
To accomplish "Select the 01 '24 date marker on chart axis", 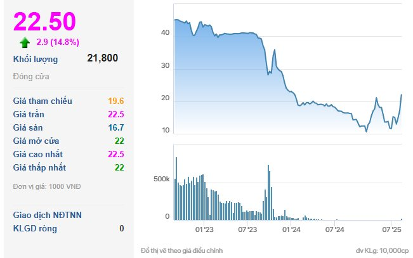I will pos(291,230).
